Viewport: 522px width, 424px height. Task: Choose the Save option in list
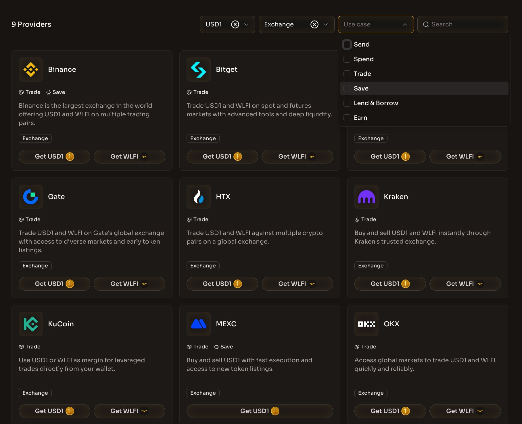click(x=361, y=88)
